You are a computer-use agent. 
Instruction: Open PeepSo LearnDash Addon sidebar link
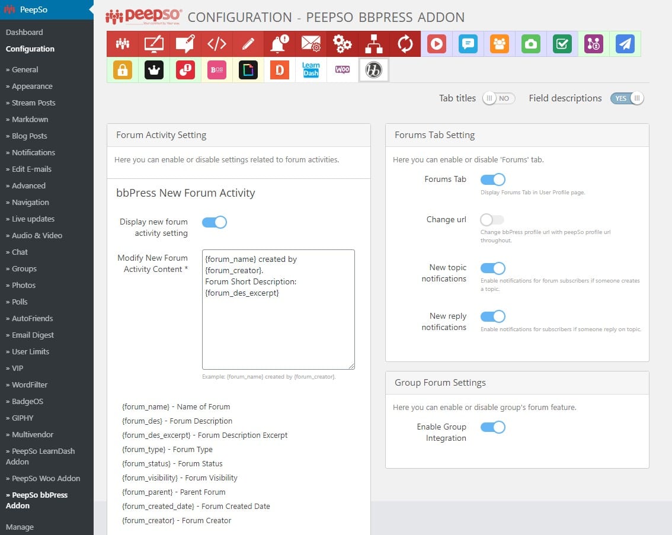(x=40, y=457)
